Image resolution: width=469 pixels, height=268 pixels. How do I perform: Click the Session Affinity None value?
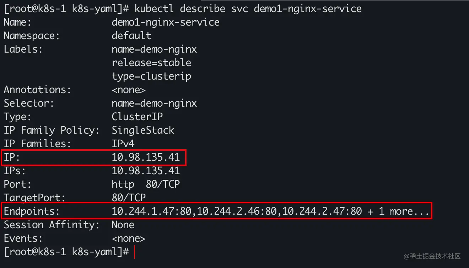123,225
